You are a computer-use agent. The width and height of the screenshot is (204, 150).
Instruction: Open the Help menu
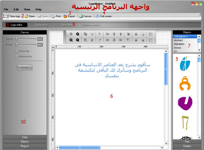pyautogui.click(x=38, y=9)
